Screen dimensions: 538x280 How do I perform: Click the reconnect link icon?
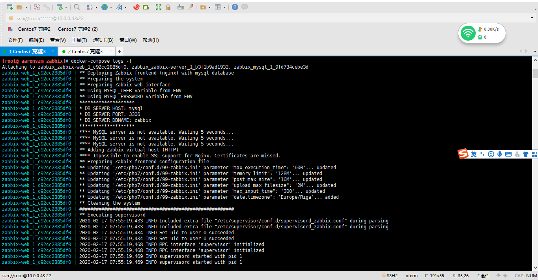[47, 7]
